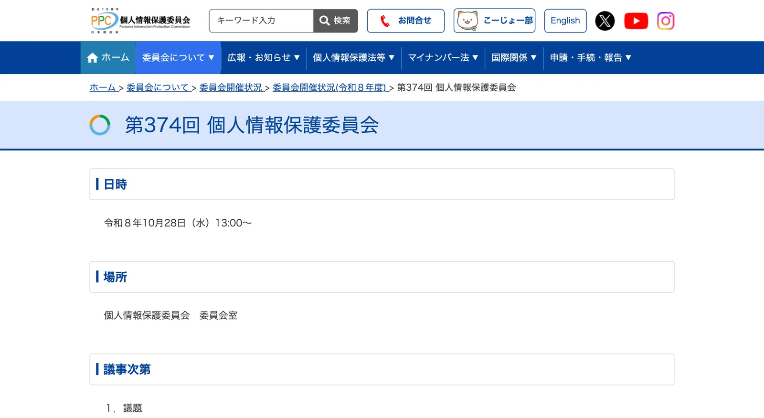Go to ホーム in navigation bar

108,57
